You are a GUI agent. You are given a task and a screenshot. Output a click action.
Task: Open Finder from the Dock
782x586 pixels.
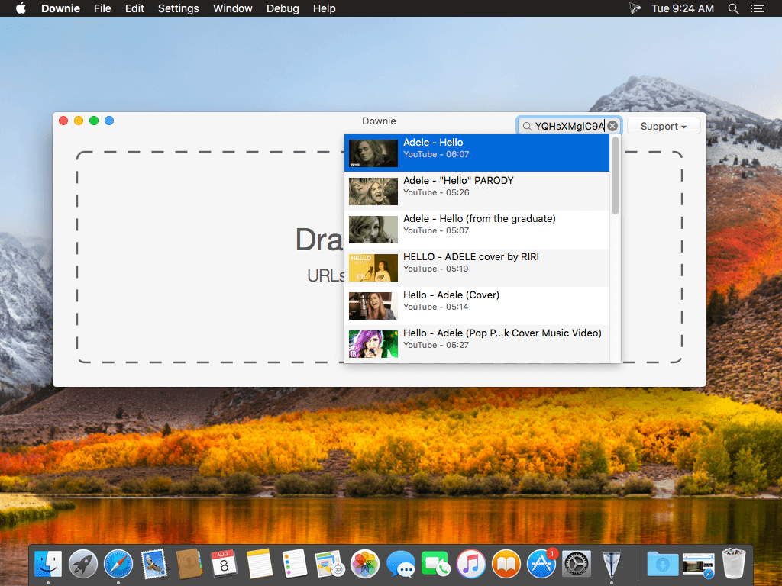pos(48,564)
